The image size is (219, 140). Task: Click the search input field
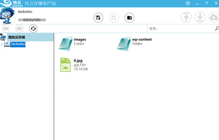(181, 29)
